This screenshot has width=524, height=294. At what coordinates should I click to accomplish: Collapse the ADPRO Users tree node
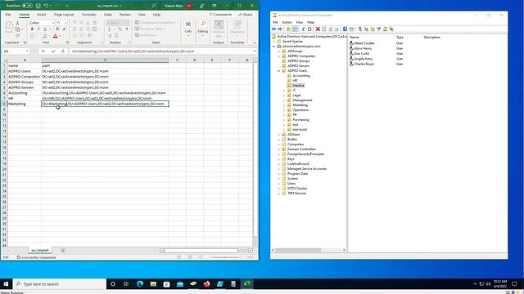(x=278, y=71)
